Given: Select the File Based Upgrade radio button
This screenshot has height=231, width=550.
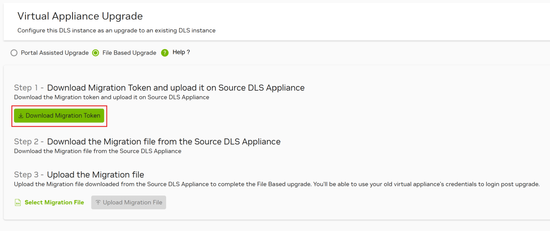Looking at the screenshot, I should tap(96, 53).
